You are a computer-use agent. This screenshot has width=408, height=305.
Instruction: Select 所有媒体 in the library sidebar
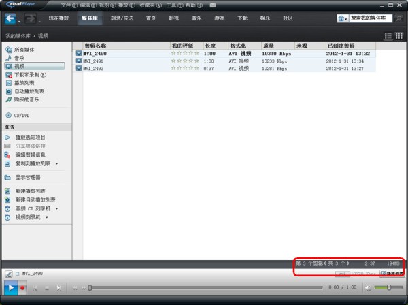coord(24,50)
